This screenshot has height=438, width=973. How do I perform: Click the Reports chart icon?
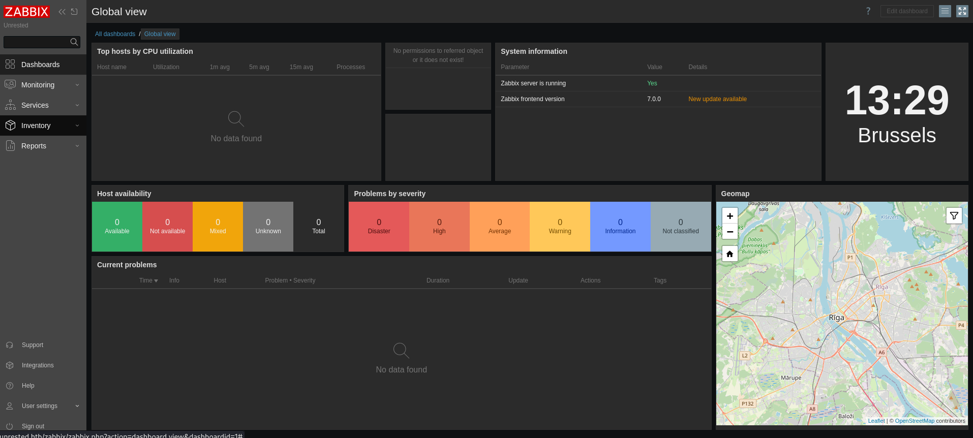(10, 146)
